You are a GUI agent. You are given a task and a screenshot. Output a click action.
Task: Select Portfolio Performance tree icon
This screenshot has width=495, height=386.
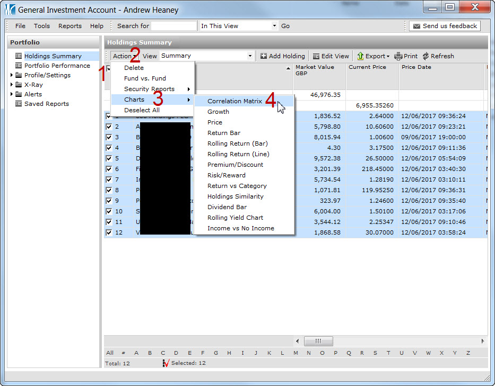[19, 66]
